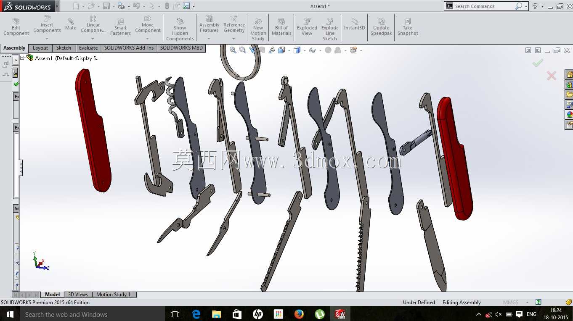
Task: Click Search the web and Windows box
Action: coord(93,314)
